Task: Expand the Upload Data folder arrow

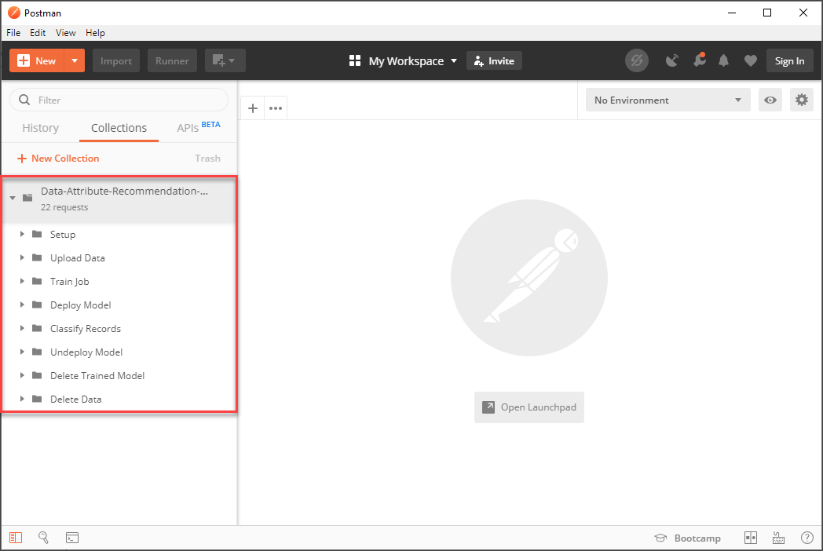Action: (x=22, y=257)
